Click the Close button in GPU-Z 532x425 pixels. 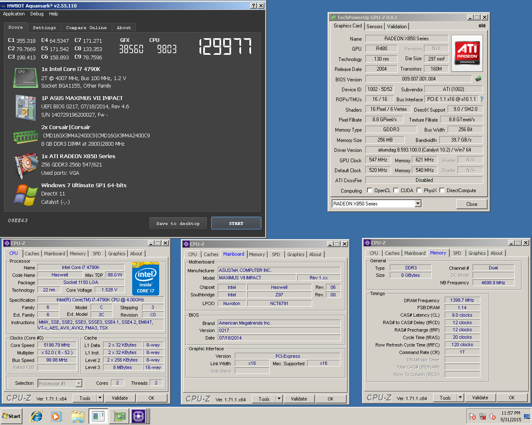point(472,204)
